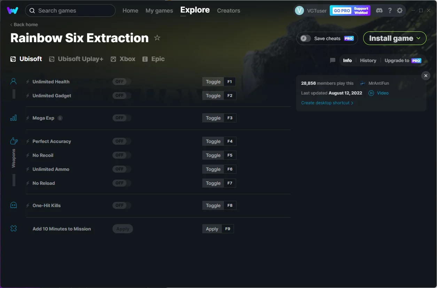Image resolution: width=437 pixels, height=288 pixels.
Task: Switch to the Info tab
Action: [x=347, y=60]
